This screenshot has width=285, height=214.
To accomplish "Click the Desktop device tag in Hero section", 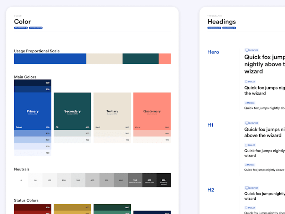I will [x=252, y=50].
